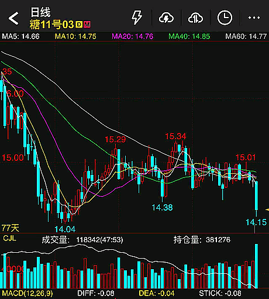The width and height of the screenshot is (269, 299).
Task: Tap the red M badge
Action: (87, 25)
